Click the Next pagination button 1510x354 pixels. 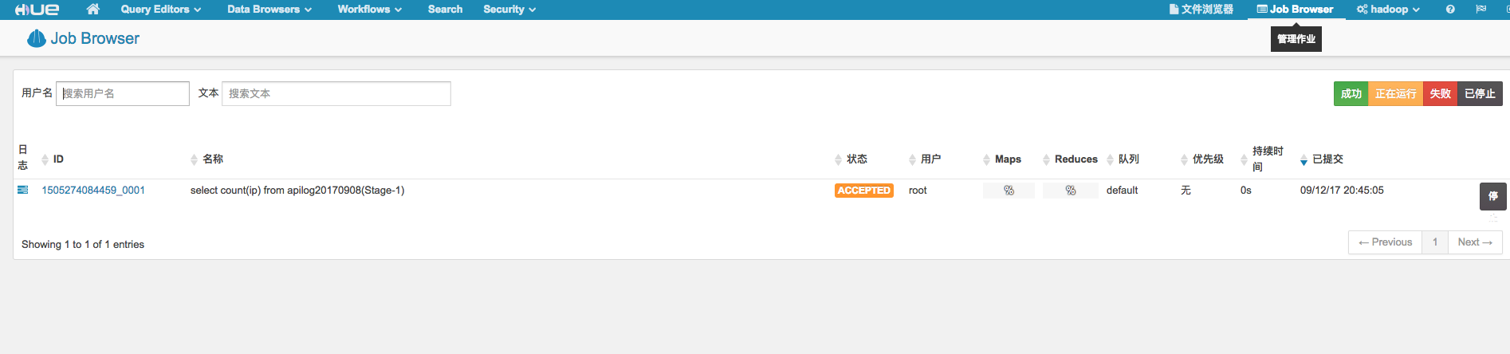(1474, 242)
